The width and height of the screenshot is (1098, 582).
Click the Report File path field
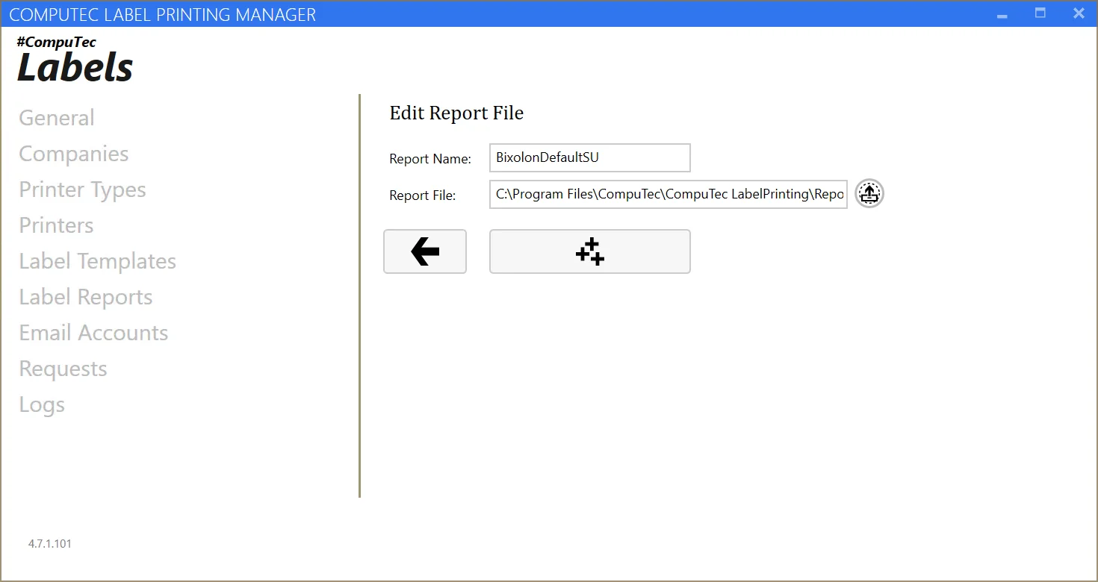[668, 194]
